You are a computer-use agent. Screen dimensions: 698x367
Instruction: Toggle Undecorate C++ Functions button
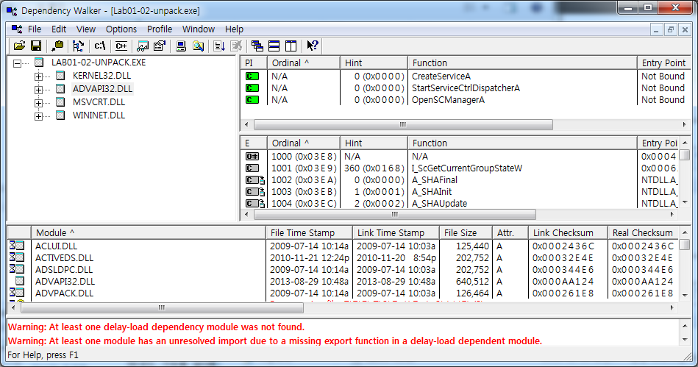(121, 46)
